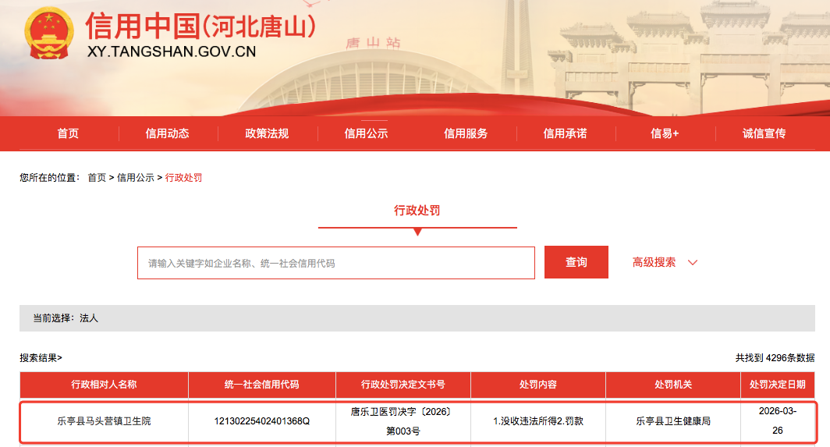The height and width of the screenshot is (447, 830).
Task: Go to 诚信宣传 in navigation bar
Action: tap(764, 133)
